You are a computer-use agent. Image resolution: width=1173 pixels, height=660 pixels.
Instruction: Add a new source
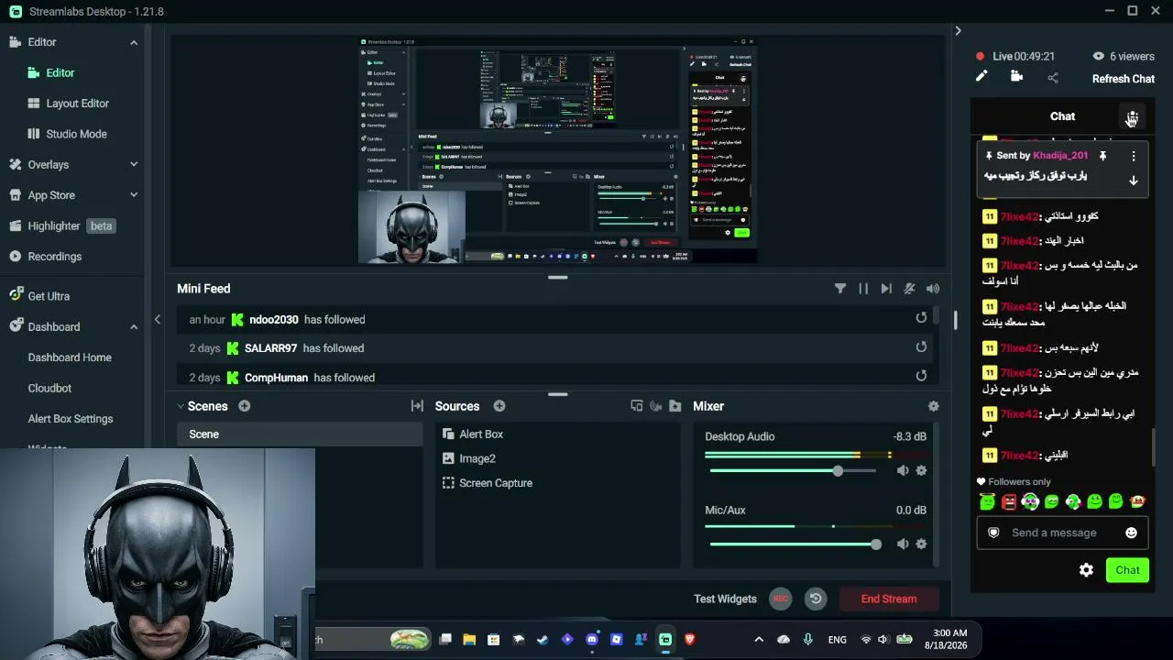499,406
